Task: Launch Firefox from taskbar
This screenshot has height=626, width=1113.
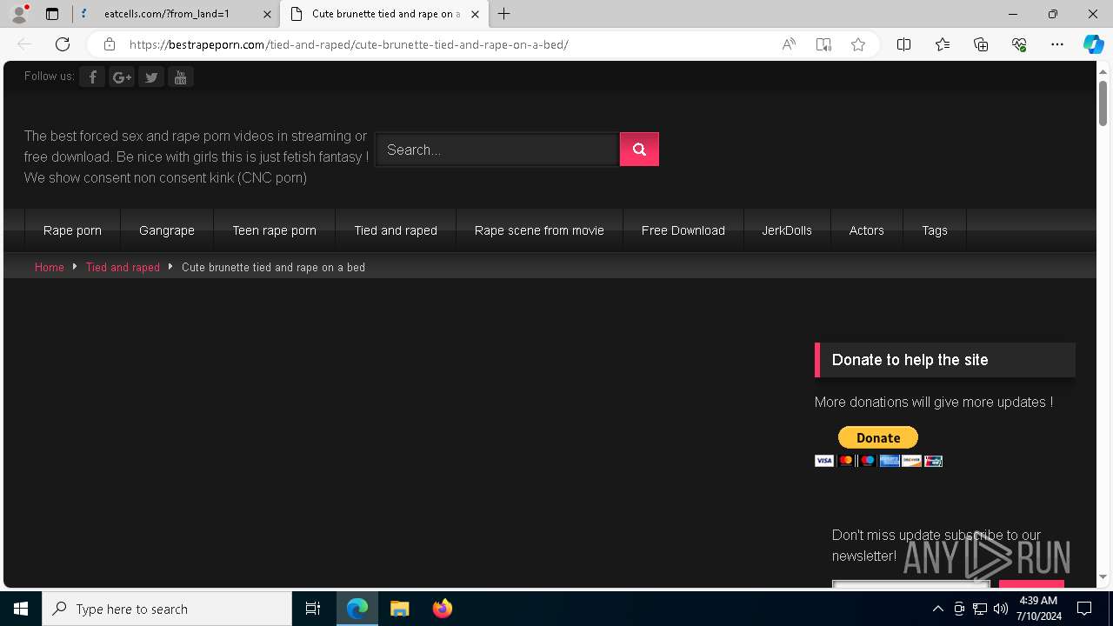Action: 443,609
